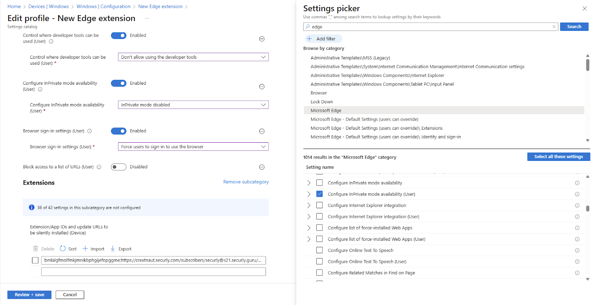Image resolution: width=596 pixels, height=305 pixels.
Task: Expand Configure InPrivate mode availability result row
Action: coord(309,183)
